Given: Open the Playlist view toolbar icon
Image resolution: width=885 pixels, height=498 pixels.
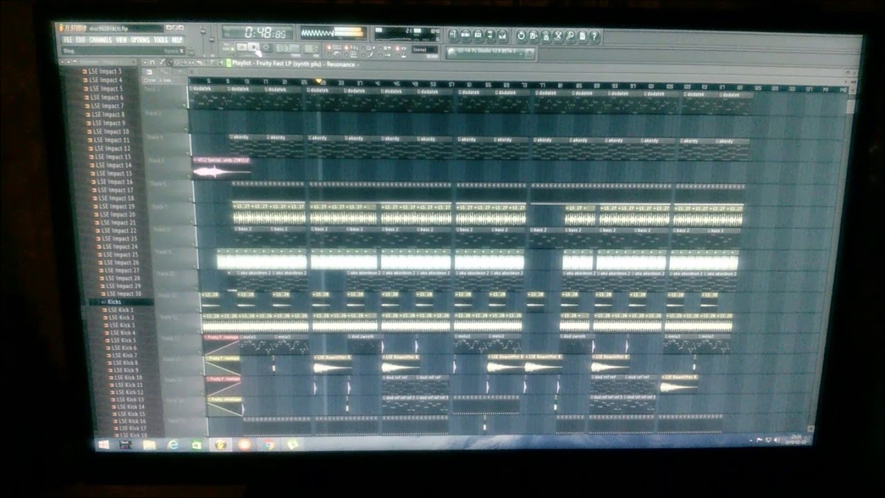Looking at the screenshot, I should pyautogui.click(x=453, y=35).
